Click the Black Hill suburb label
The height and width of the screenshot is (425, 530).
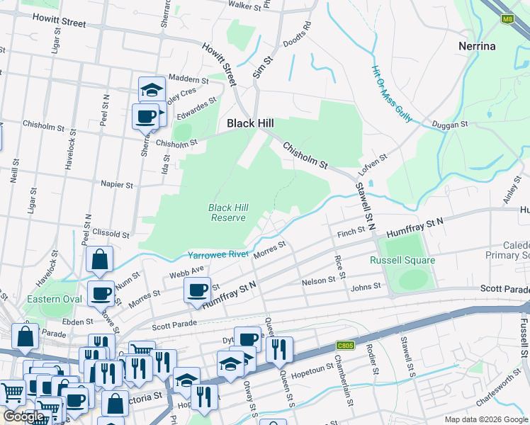(x=250, y=123)
